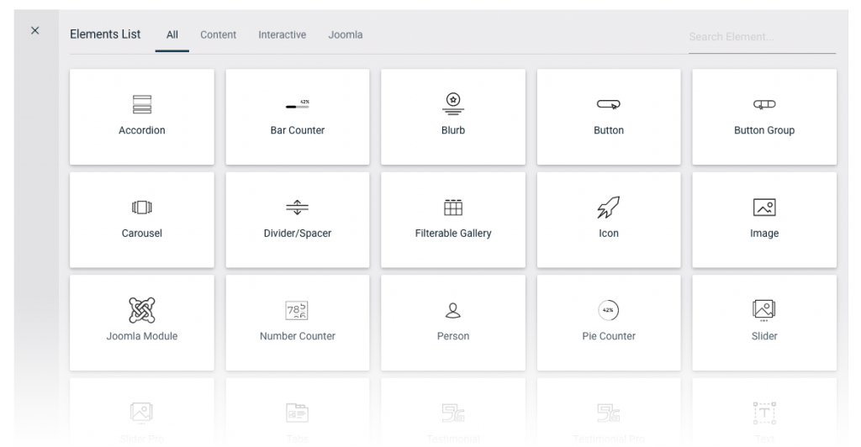
Task: Choose the Pie Counter element
Action: [x=609, y=323]
